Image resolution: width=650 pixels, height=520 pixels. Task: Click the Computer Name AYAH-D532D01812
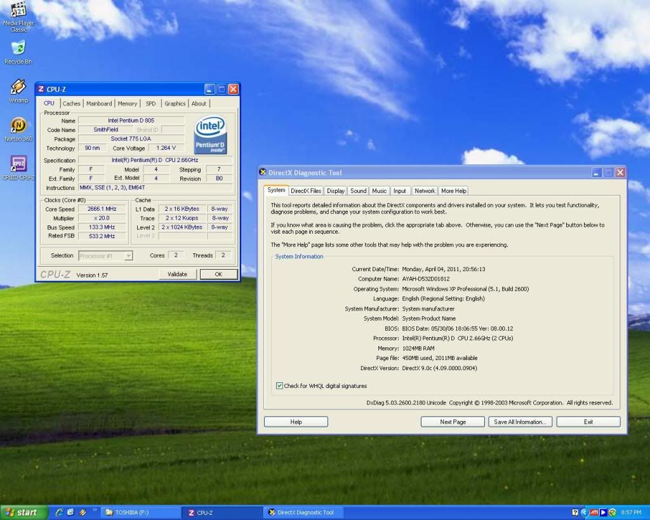[x=426, y=279]
